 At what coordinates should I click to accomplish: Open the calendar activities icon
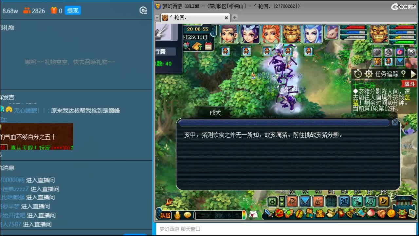coord(209,46)
